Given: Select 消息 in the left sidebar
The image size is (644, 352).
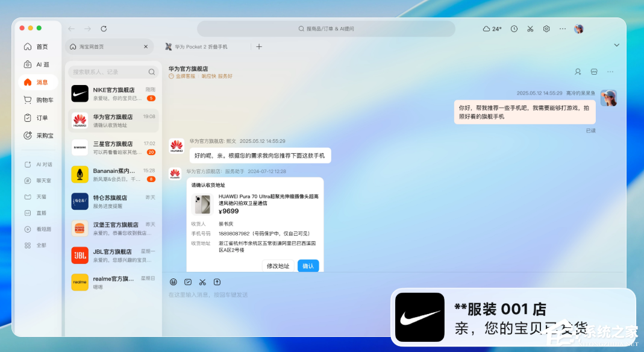Looking at the screenshot, I should 38,82.
